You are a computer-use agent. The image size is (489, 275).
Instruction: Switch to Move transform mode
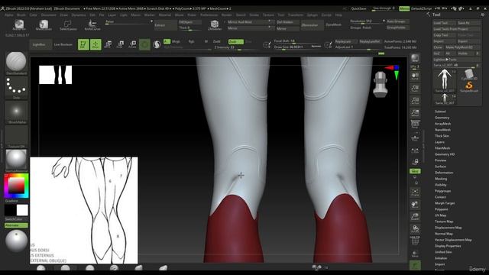(108, 44)
